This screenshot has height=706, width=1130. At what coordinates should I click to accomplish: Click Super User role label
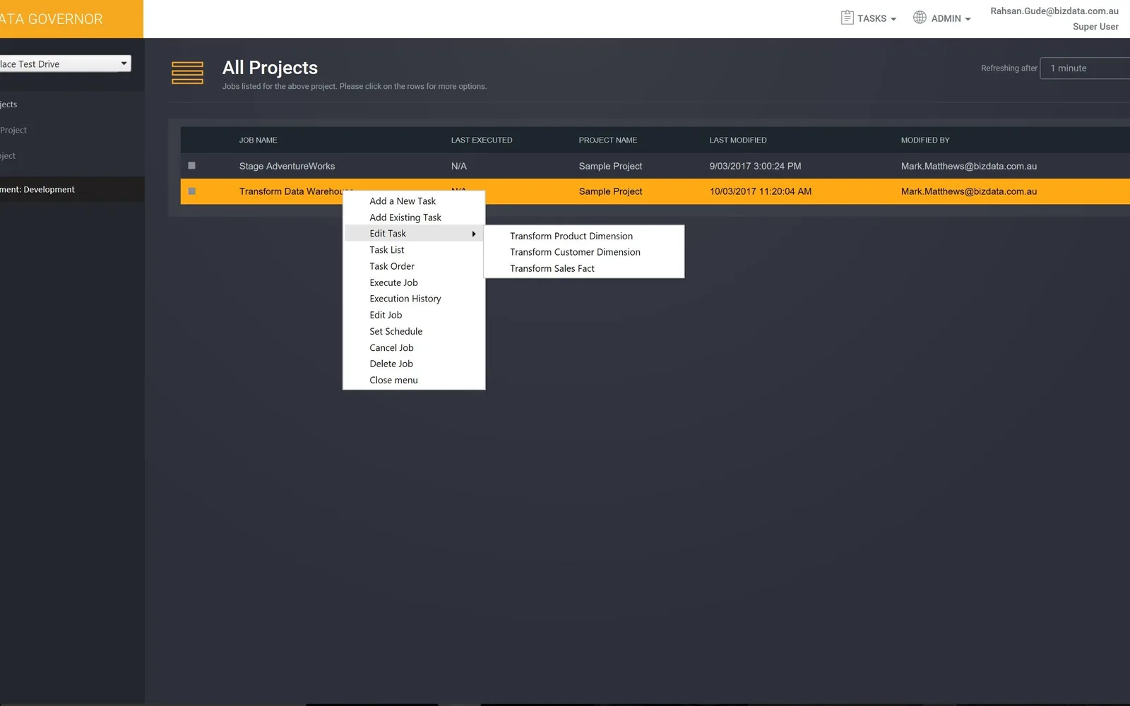1095,27
